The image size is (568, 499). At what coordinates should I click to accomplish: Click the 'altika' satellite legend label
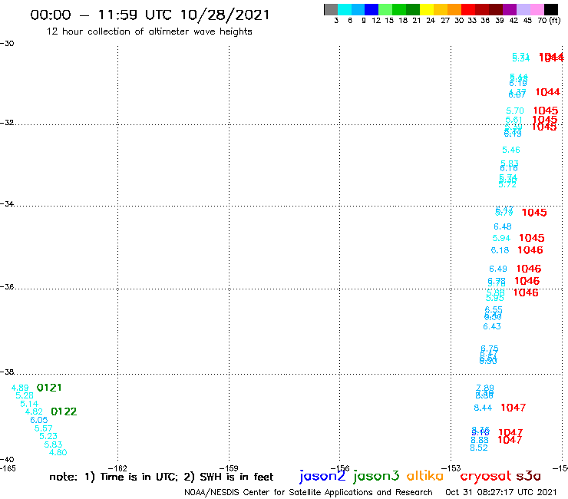click(x=425, y=476)
